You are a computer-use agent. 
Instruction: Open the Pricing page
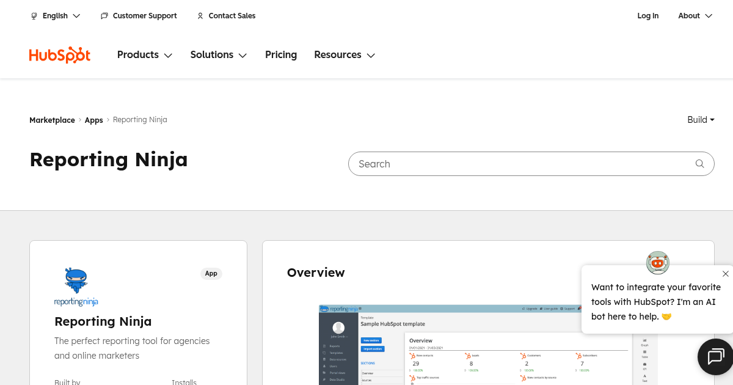click(x=281, y=55)
